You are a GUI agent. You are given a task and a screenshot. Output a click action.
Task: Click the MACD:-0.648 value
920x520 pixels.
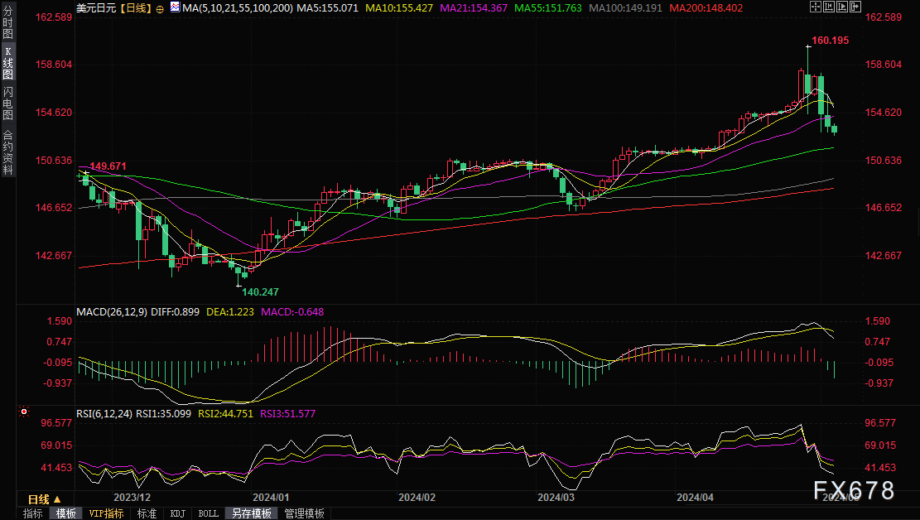(292, 311)
